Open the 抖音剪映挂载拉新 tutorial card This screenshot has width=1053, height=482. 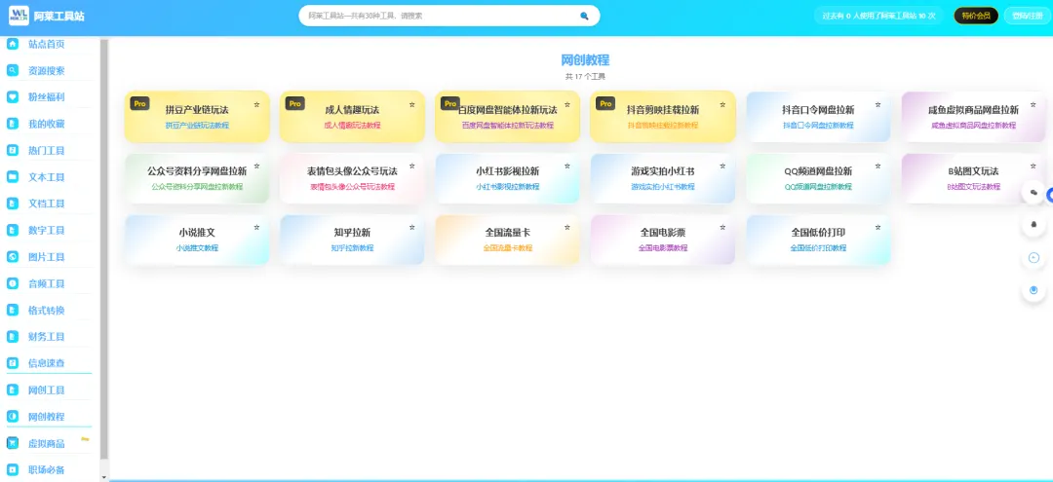coord(663,117)
